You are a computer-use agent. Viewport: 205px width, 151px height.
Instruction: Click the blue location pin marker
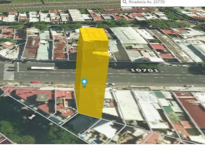pyautogui.click(x=84, y=83)
